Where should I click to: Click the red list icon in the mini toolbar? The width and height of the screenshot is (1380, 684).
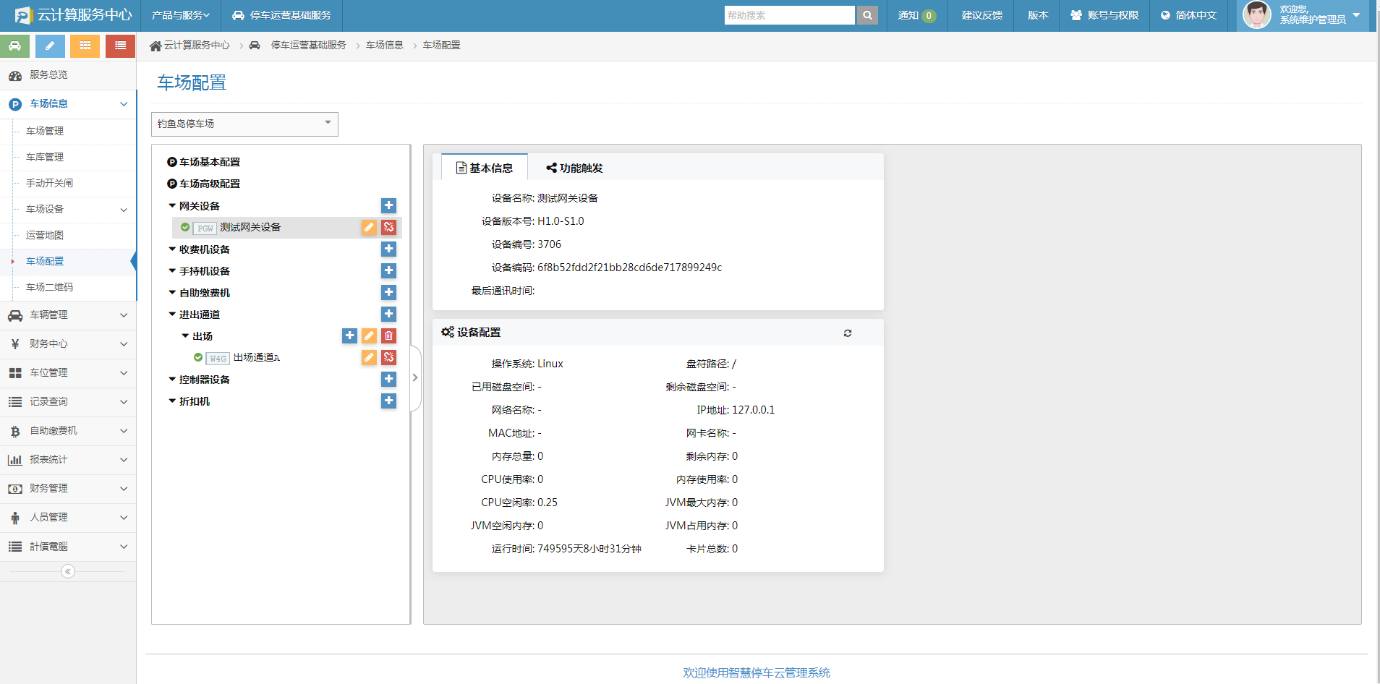119,46
